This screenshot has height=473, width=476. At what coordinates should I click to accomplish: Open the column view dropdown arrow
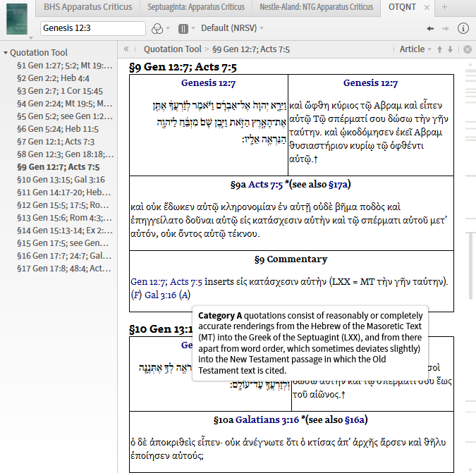coord(193,28)
